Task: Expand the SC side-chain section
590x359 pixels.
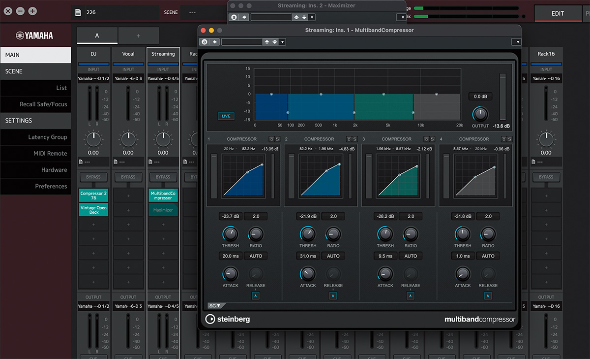Action: [215, 306]
